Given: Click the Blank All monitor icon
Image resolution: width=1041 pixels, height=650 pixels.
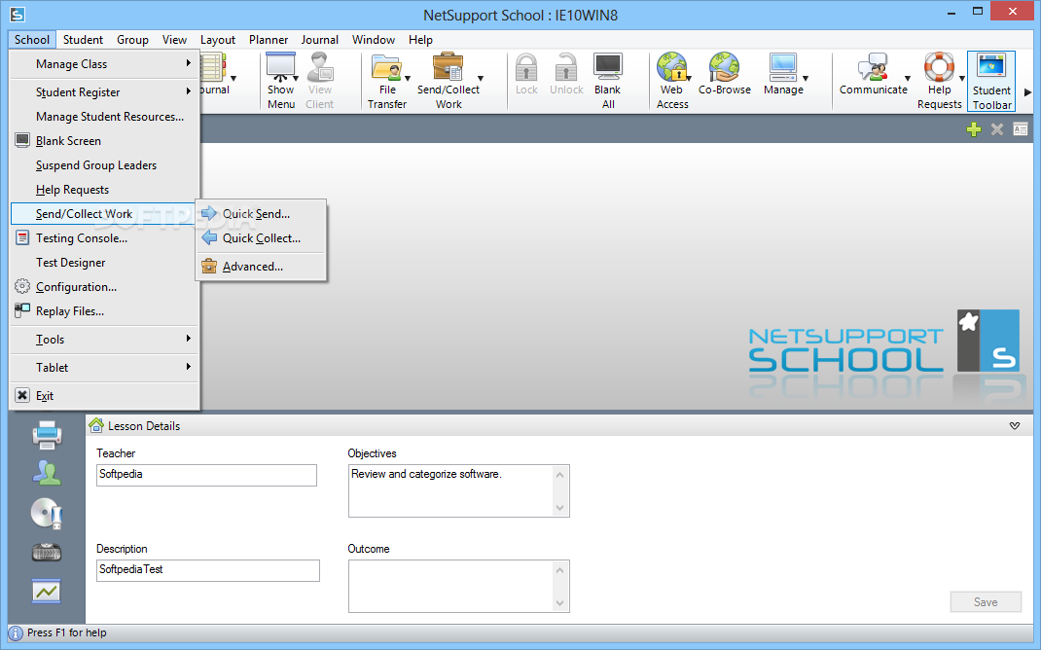Looking at the screenshot, I should point(607,67).
